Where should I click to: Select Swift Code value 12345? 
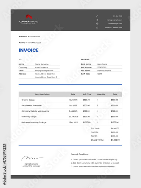pyautogui.click(x=100, y=74)
